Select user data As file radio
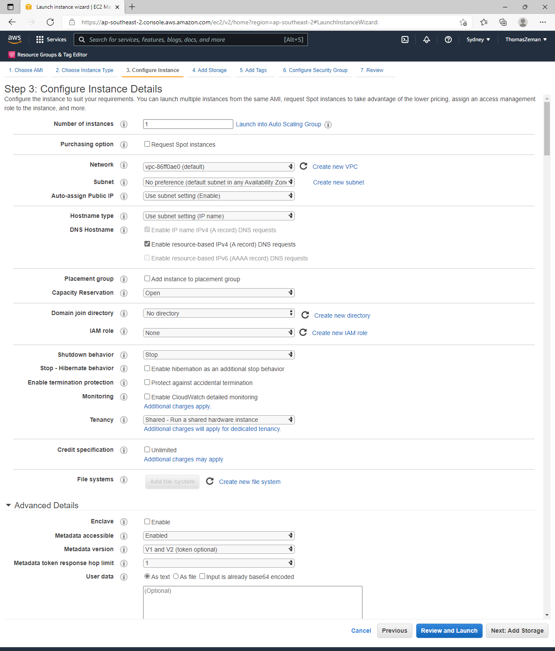Image resolution: width=555 pixels, height=651 pixels. 176,576
